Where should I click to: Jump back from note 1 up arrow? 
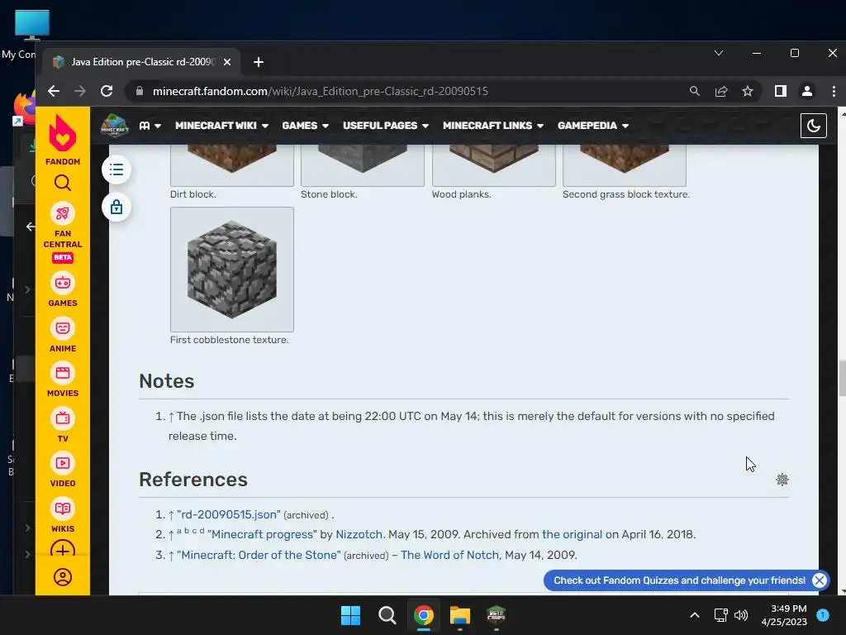[x=171, y=417]
